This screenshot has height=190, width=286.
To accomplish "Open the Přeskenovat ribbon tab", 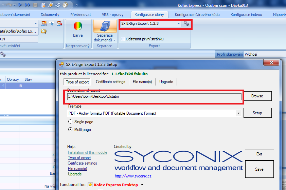I will click(x=81, y=15).
